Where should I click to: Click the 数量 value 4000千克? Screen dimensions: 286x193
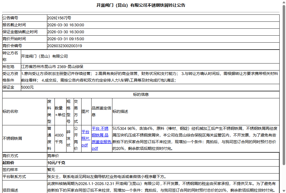click(60, 138)
